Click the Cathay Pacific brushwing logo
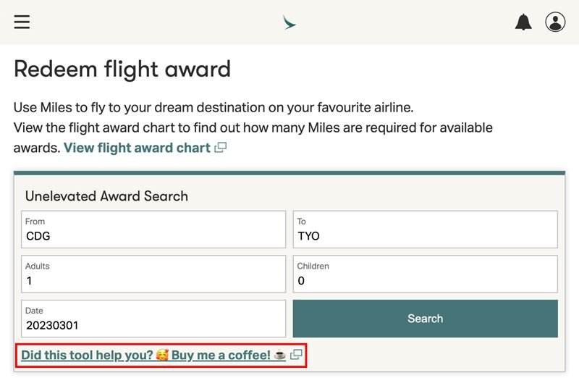Image resolution: width=579 pixels, height=378 pixels. pyautogui.click(x=289, y=22)
